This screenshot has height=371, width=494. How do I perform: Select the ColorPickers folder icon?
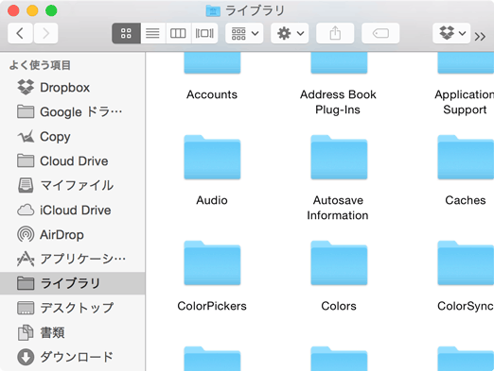tap(212, 263)
